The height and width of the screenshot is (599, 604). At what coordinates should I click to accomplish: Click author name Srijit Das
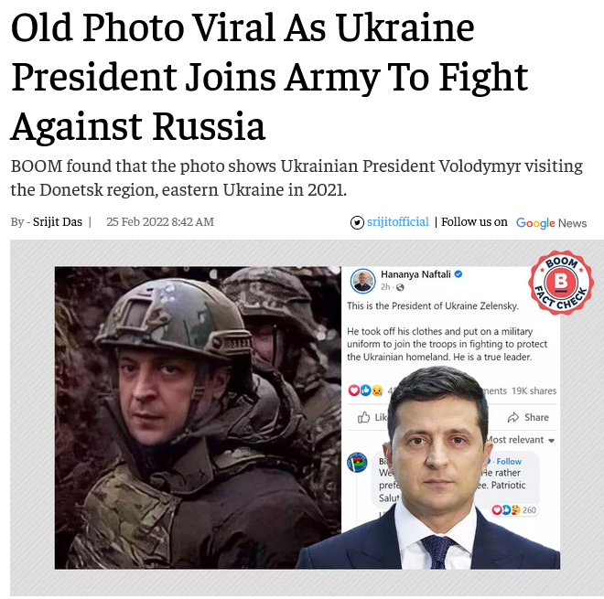tap(58, 222)
